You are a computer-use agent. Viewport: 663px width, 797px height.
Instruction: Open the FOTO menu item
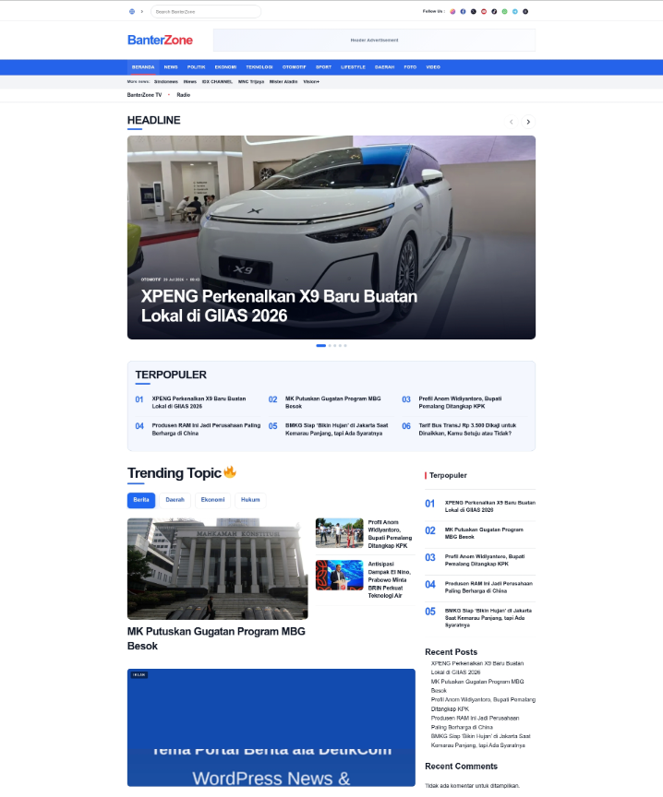pyautogui.click(x=410, y=67)
